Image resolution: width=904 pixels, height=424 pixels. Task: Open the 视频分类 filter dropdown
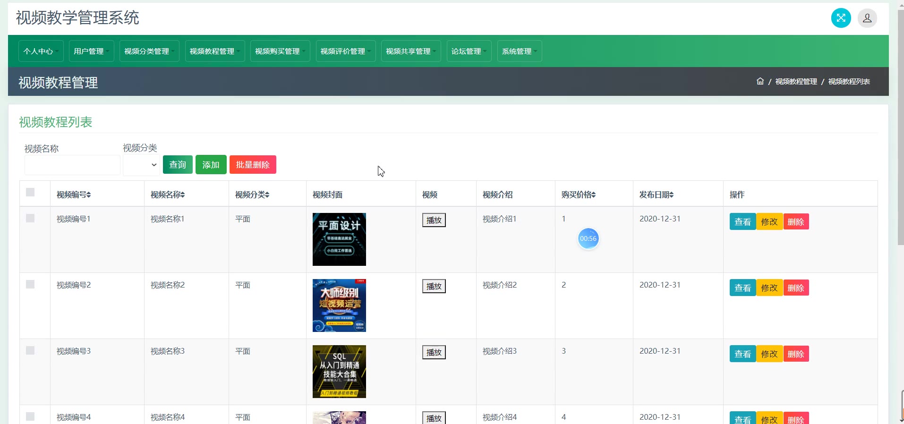click(141, 165)
